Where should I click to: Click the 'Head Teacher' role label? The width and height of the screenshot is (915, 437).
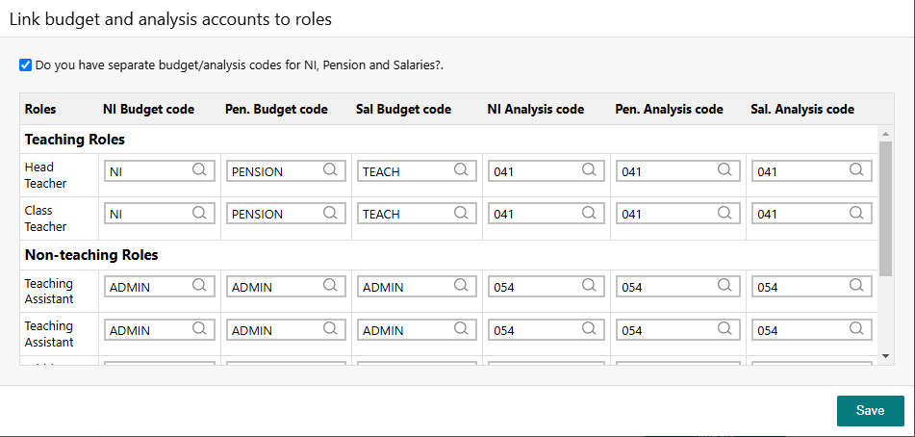pyautogui.click(x=45, y=175)
